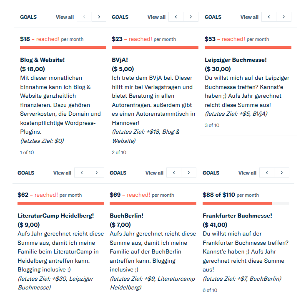Open View all above Blog & Website goal
The width and height of the screenshot is (306, 302).
pyautogui.click(x=65, y=17)
